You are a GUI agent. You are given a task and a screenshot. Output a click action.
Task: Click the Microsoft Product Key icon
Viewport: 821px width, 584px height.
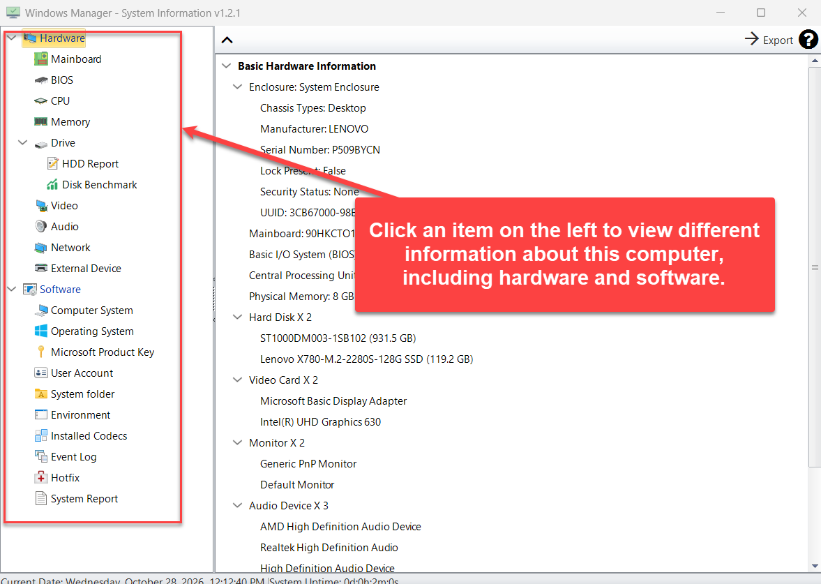pyautogui.click(x=41, y=352)
